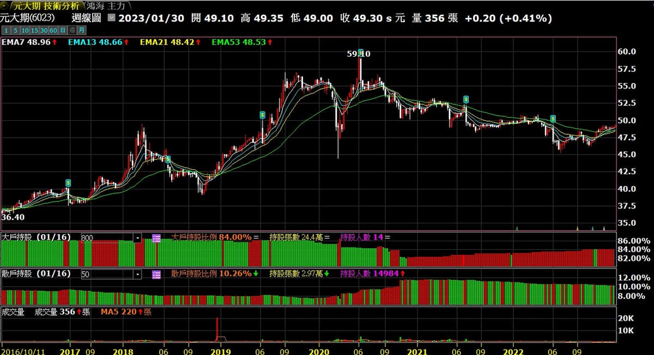Screen dimensions: 654x355
Task: Click the event marker icon in mid-2018
Action: (168, 159)
